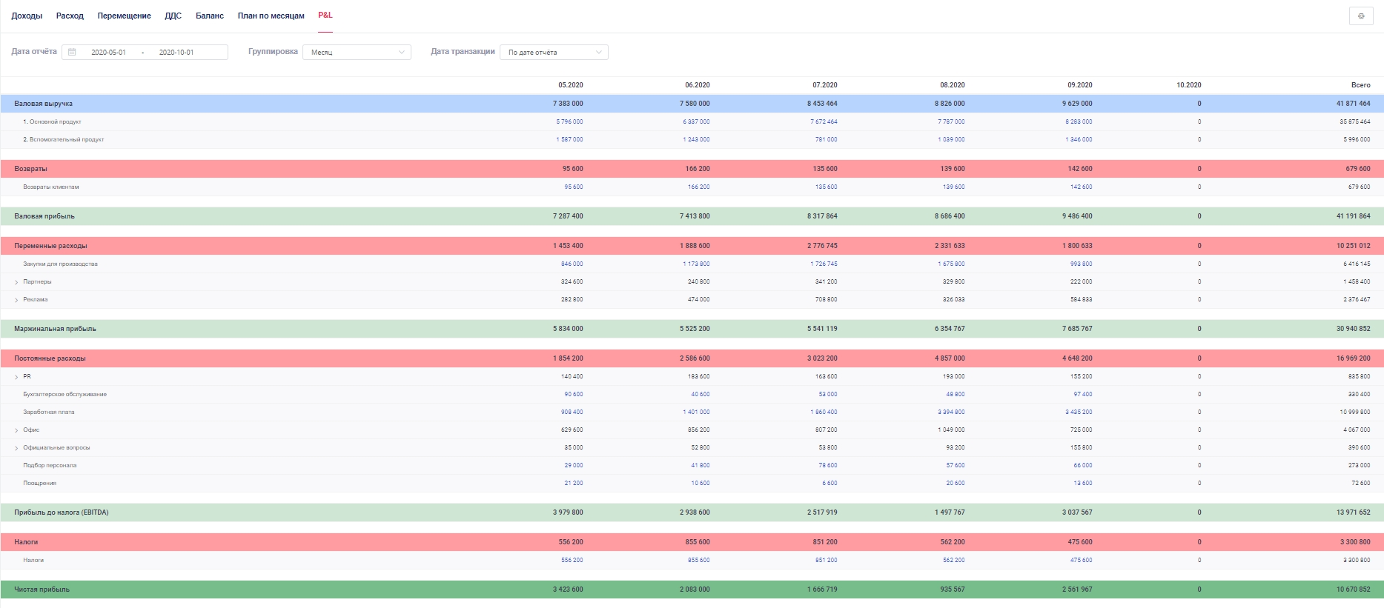Click calendar icon in report date field
Image resolution: width=1384 pixels, height=608 pixels.
pos(72,53)
